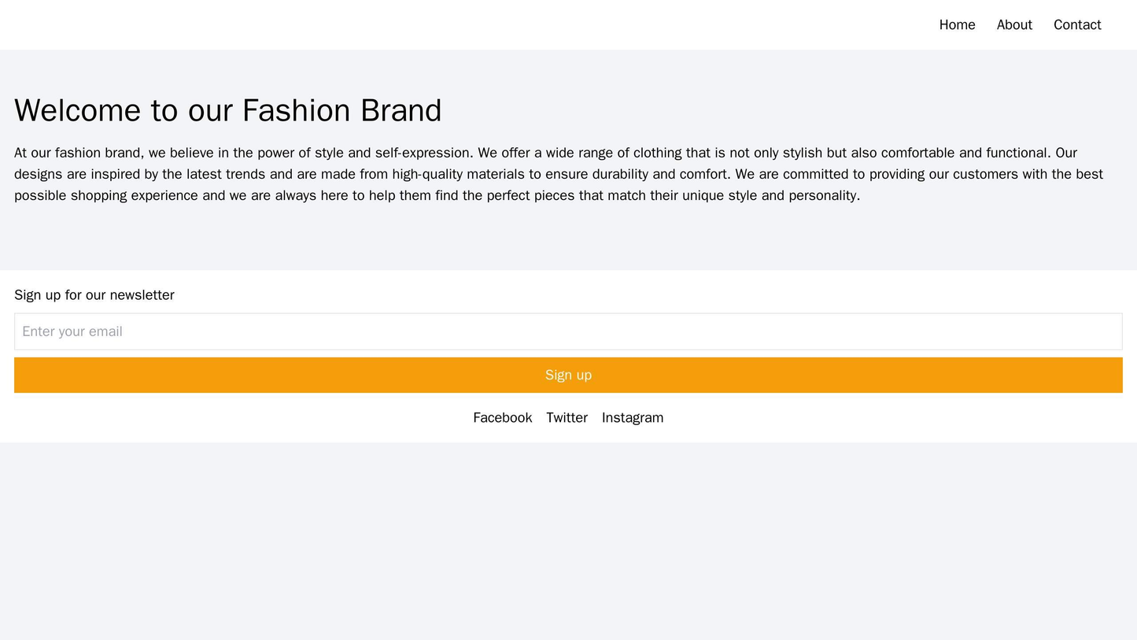
Task: Navigate home using the navbar
Action: click(957, 24)
